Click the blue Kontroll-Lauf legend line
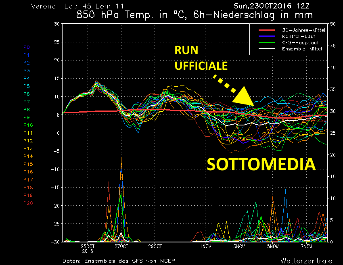The height and width of the screenshot is (265, 343). click(266, 36)
